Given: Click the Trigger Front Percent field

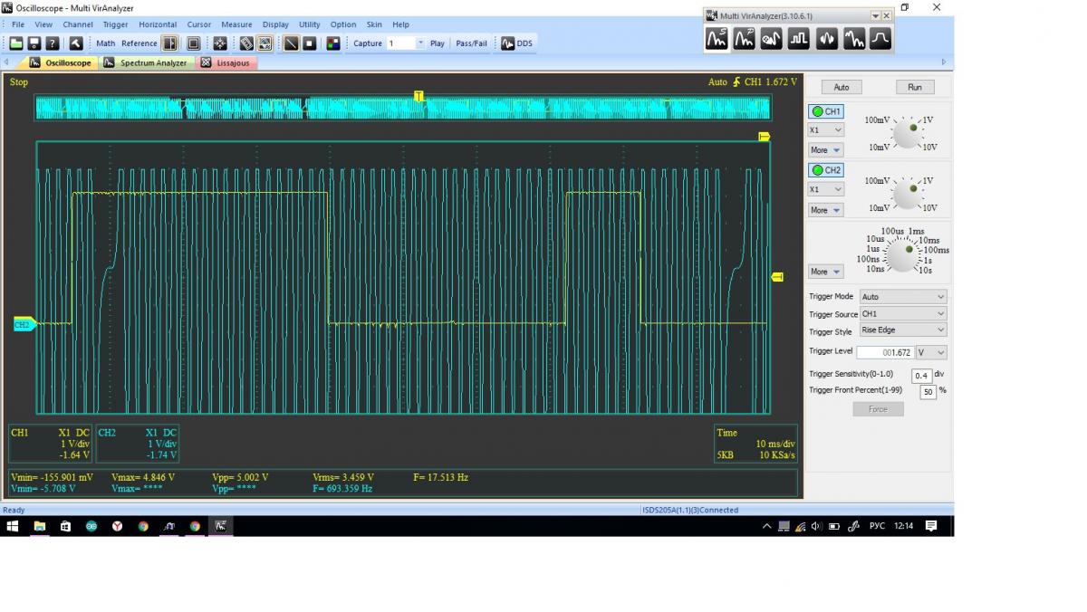Looking at the screenshot, I should 928,392.
